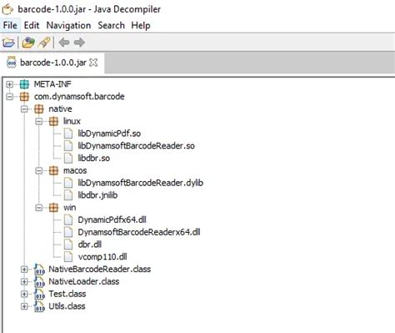Click the libdbr.so file icon
395x333 pixels.
pyautogui.click(x=68, y=159)
